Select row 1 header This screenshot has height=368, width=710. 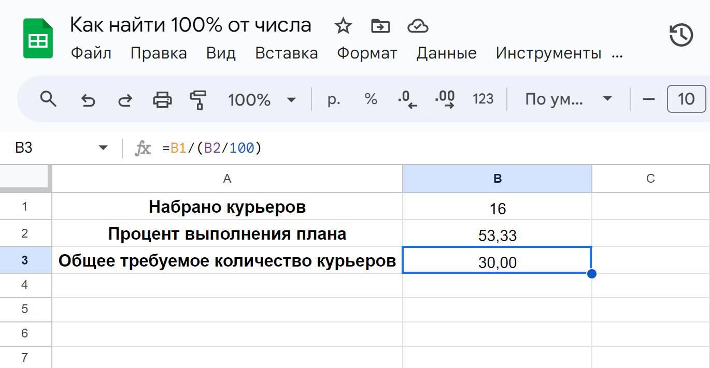(x=24, y=207)
